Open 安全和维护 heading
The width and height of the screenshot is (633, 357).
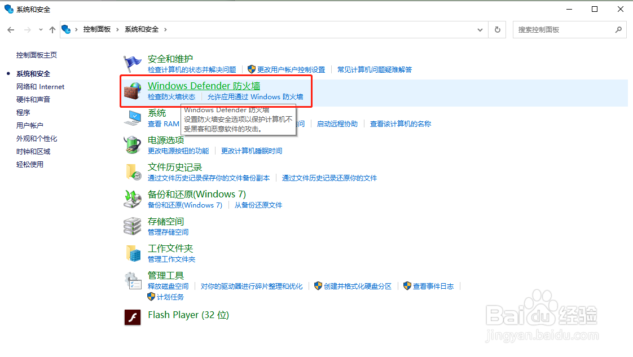170,59
